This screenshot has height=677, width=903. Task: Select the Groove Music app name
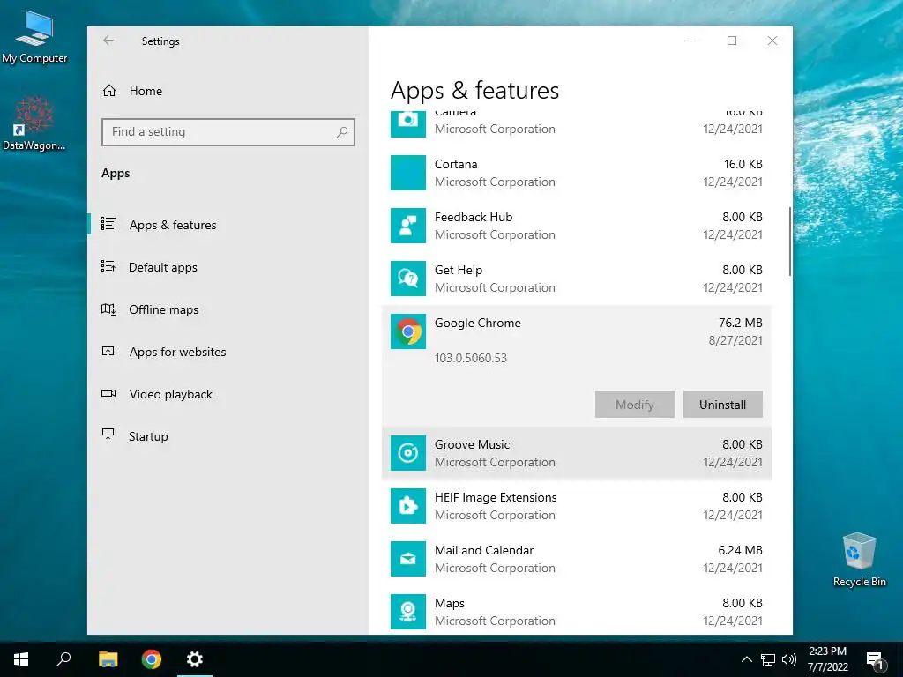point(473,444)
